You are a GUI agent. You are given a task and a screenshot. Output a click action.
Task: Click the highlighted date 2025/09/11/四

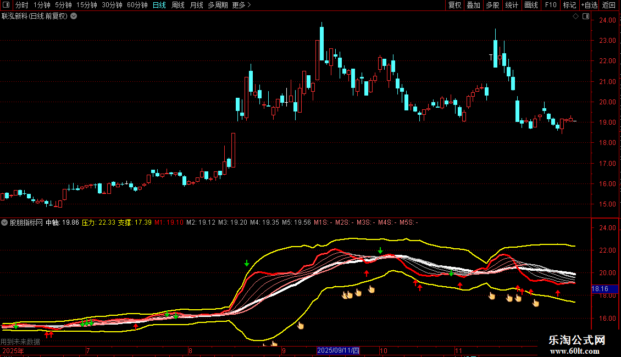(x=338, y=350)
